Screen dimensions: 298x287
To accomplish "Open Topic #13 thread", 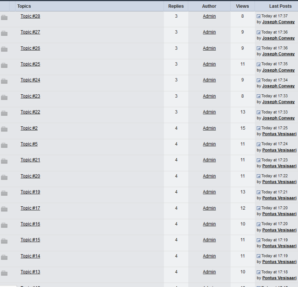I will 31,272.
